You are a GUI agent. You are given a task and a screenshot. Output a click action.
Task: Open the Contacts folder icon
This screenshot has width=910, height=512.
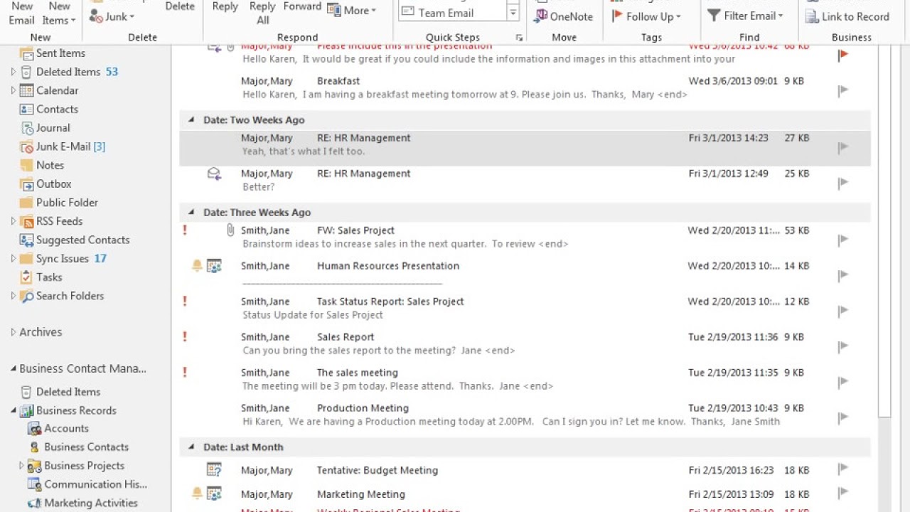(x=26, y=109)
